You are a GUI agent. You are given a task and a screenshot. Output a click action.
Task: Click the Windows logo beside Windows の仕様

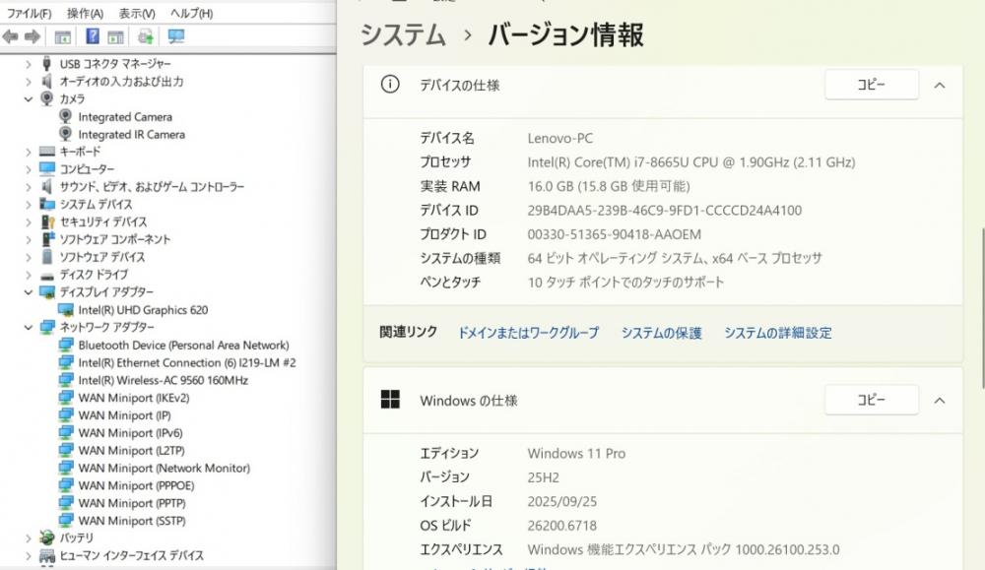click(390, 400)
